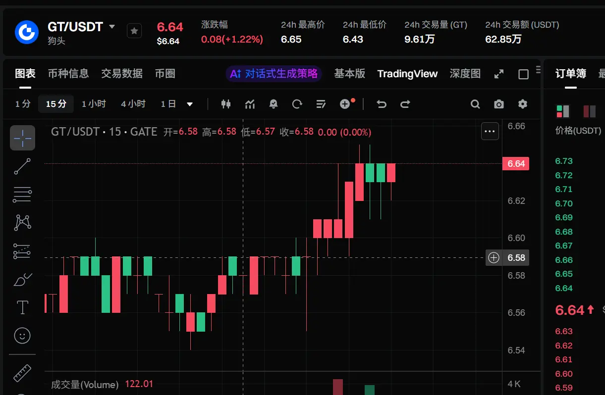Select the 1日 interval
The image size is (605, 395).
coord(168,104)
